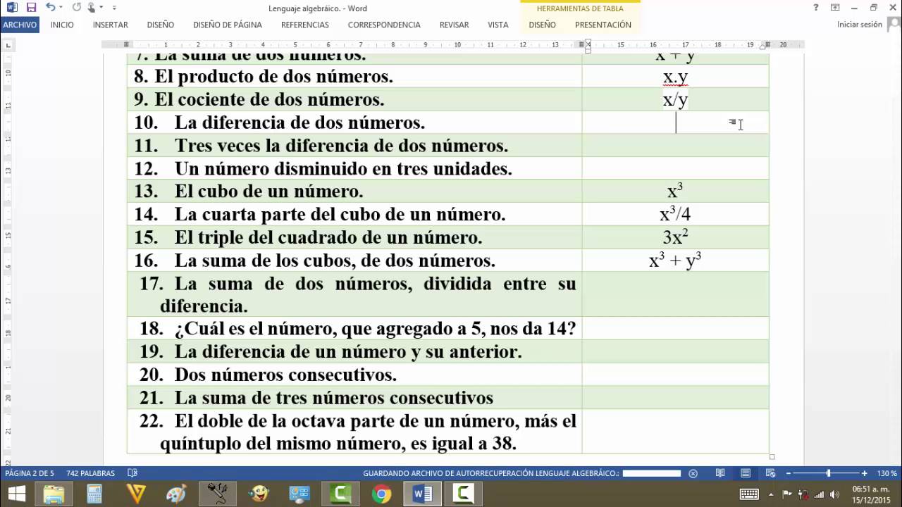The width and height of the screenshot is (902, 507).
Task: Click the volume speaker icon in tray
Action: 834,494
